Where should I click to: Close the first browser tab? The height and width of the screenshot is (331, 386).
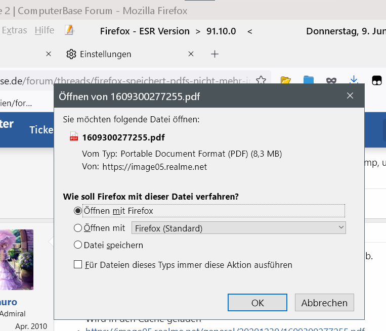pyautogui.click(x=49, y=54)
